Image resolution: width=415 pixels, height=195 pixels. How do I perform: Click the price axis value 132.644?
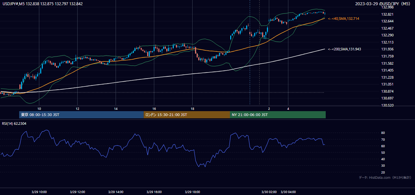[x=387, y=21]
